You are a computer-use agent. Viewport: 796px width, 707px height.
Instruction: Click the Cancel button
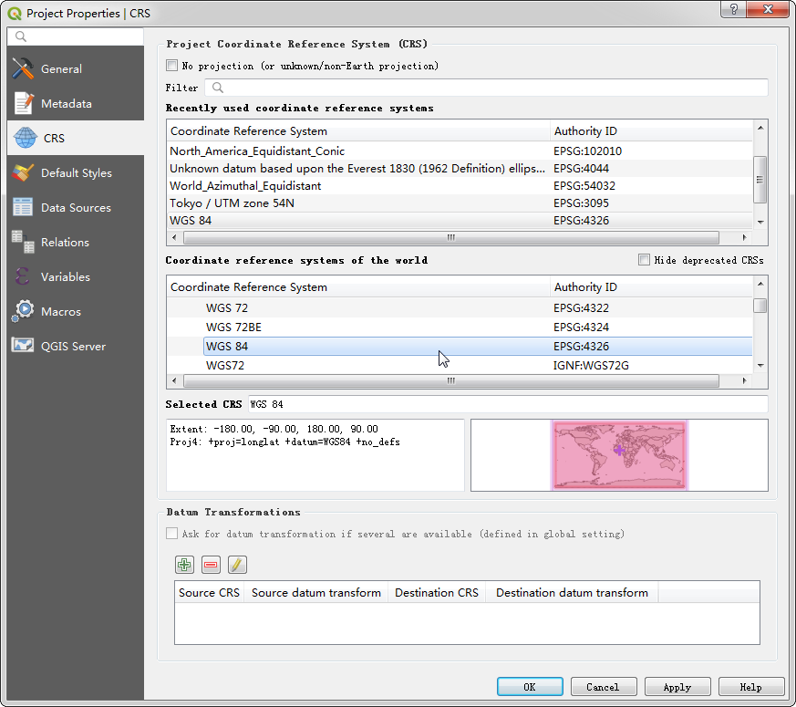(604, 687)
